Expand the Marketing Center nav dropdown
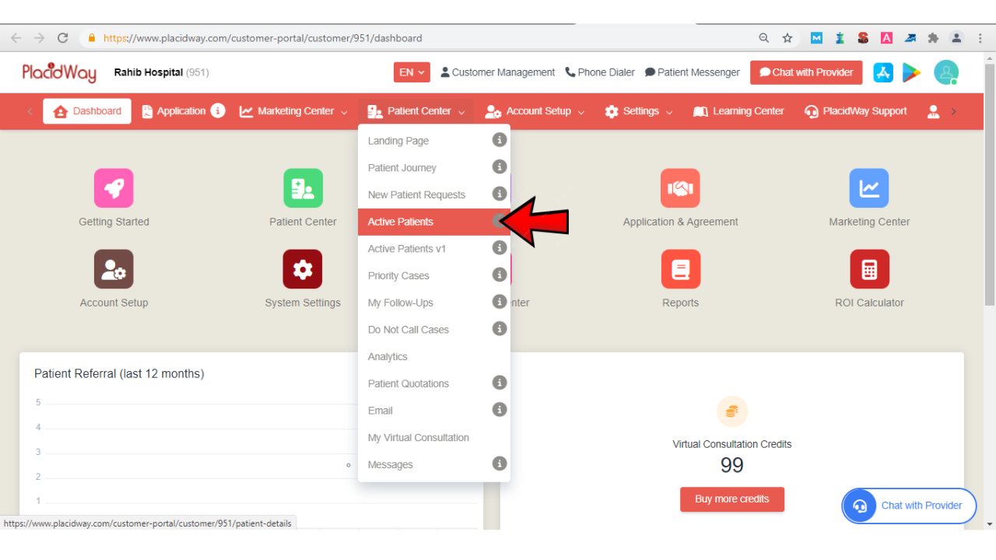The image size is (996, 560). pos(294,111)
